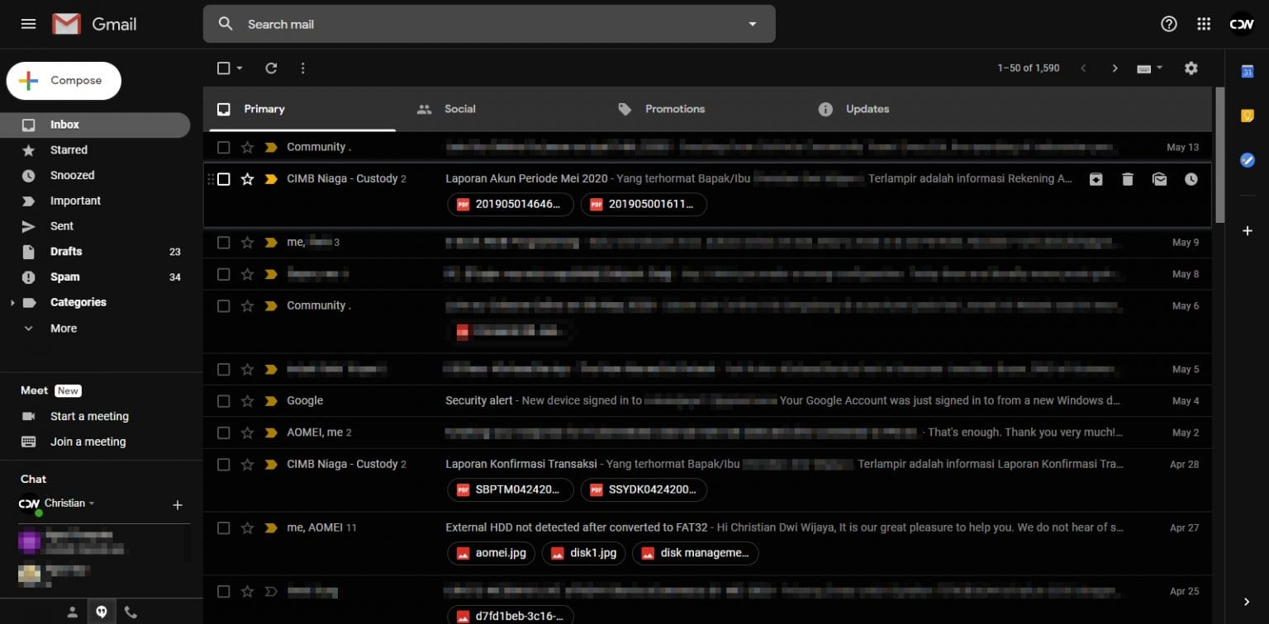Expand the Categories section in sidebar
The image size is (1269, 624).
tap(12, 302)
